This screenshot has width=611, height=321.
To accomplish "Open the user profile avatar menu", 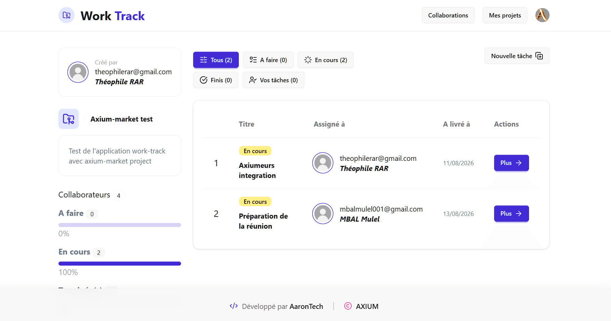I will pyautogui.click(x=542, y=15).
